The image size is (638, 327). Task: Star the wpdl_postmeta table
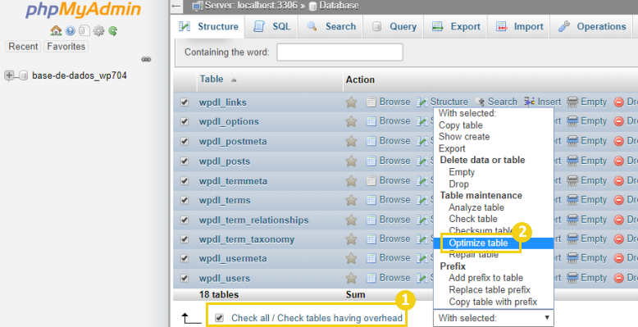tap(351, 141)
